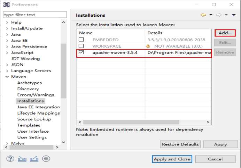This screenshot has width=241, height=168.
Task: Click the tree vertical scrollbar up arrow
Action: pos(63,22)
